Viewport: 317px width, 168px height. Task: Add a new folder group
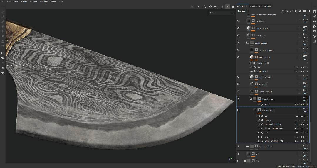click(304, 11)
